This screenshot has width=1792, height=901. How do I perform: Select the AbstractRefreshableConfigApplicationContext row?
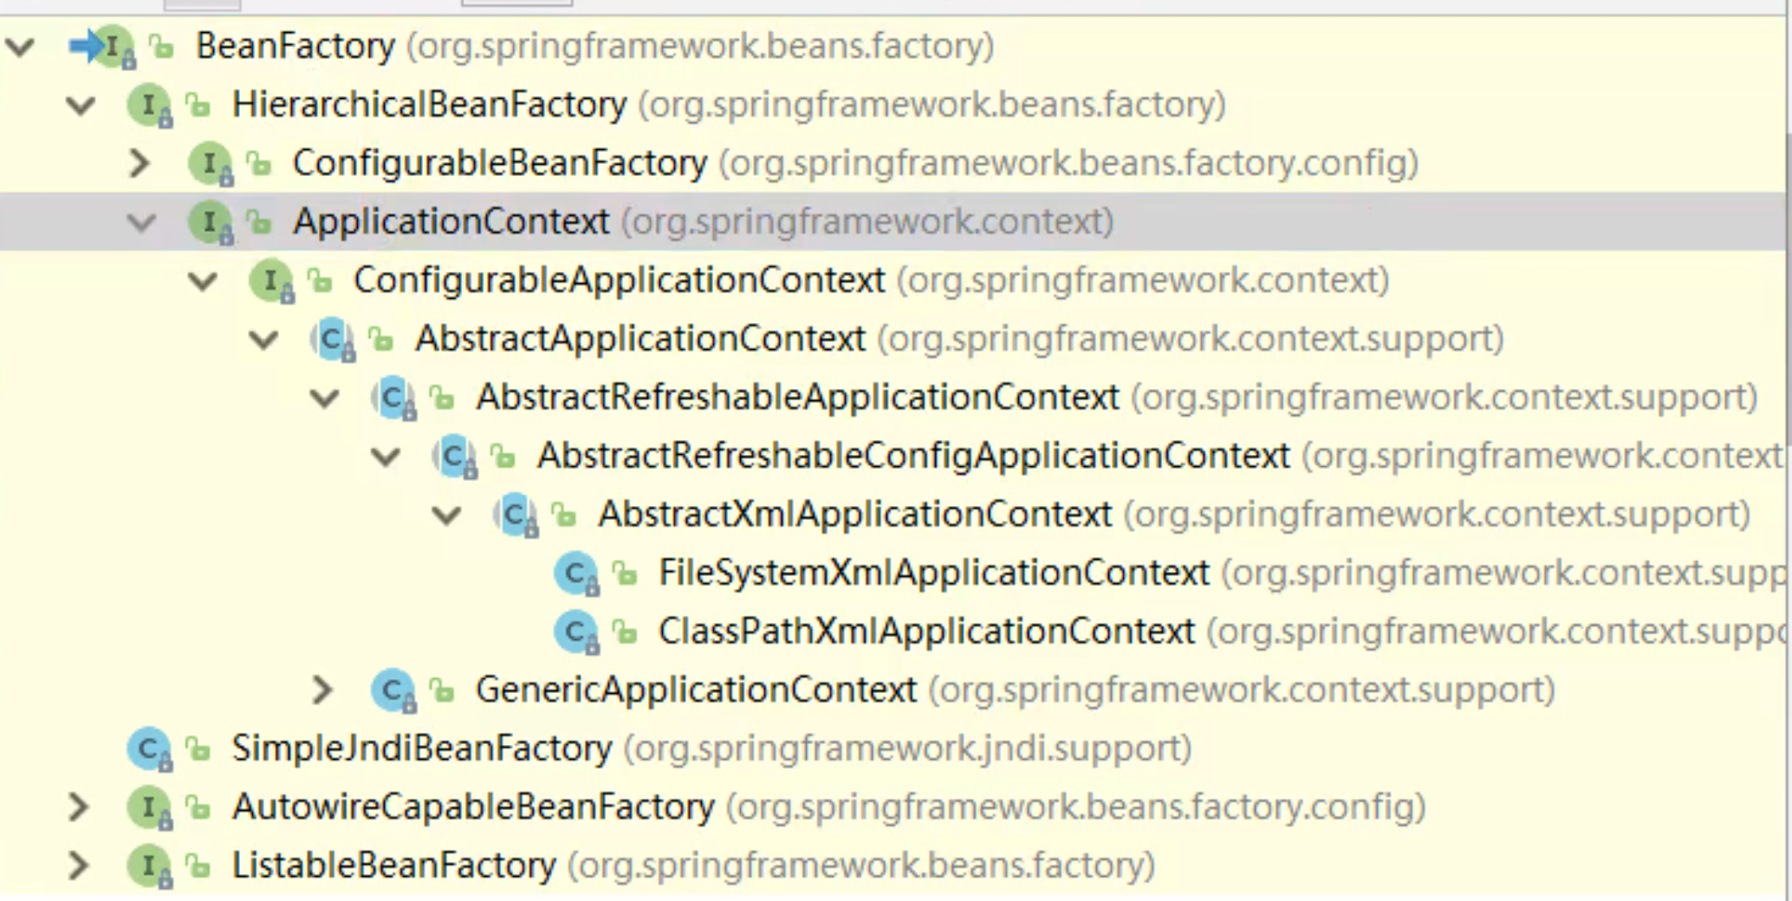click(893, 456)
